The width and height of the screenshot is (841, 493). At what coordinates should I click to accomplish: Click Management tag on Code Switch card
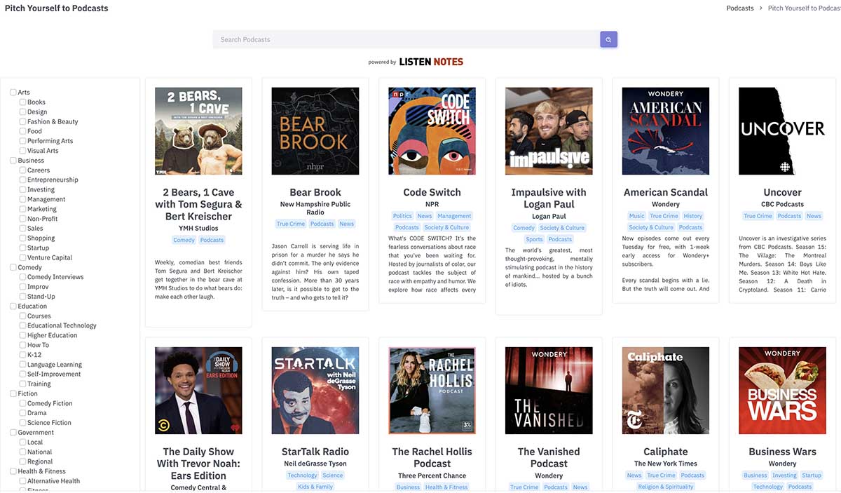coord(454,216)
